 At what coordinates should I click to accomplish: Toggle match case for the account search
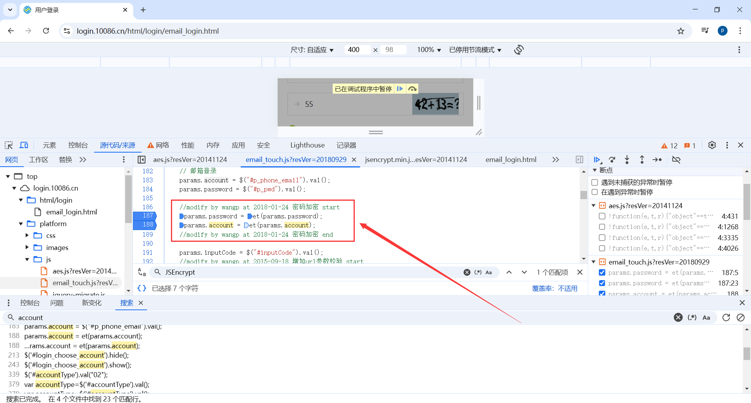(x=706, y=317)
